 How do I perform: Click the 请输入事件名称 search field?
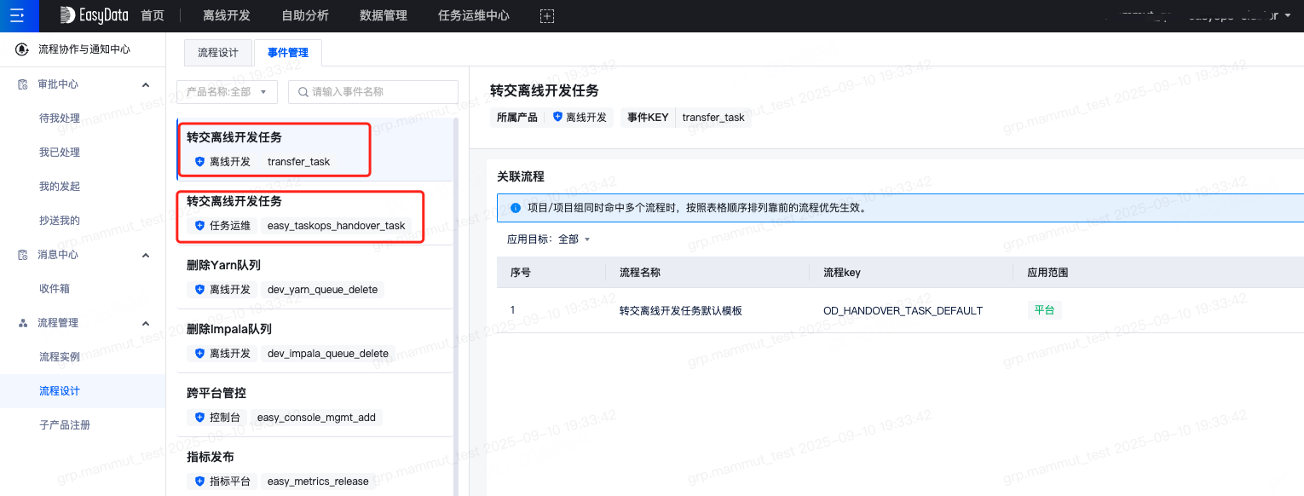pos(373,92)
